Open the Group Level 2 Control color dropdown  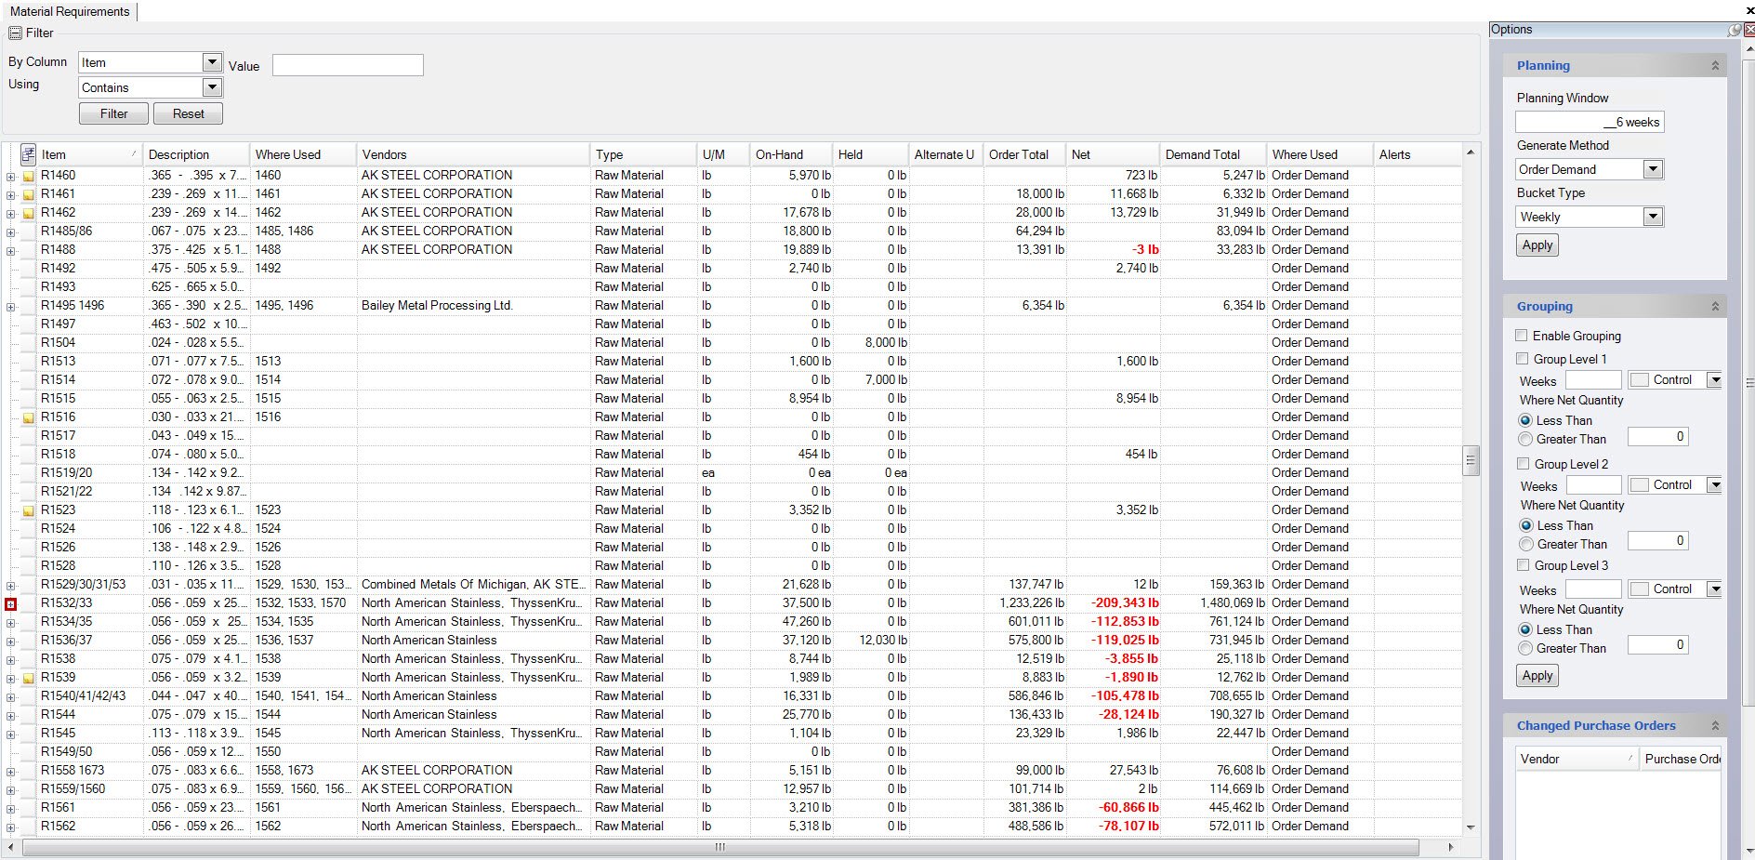(x=1715, y=485)
